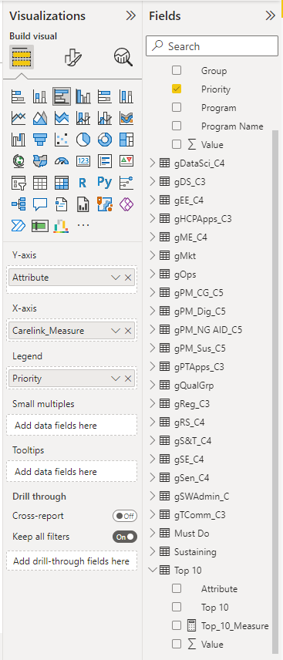This screenshot has height=660, width=283.
Task: Choose the 100% stacked column chart
Action: click(x=126, y=96)
